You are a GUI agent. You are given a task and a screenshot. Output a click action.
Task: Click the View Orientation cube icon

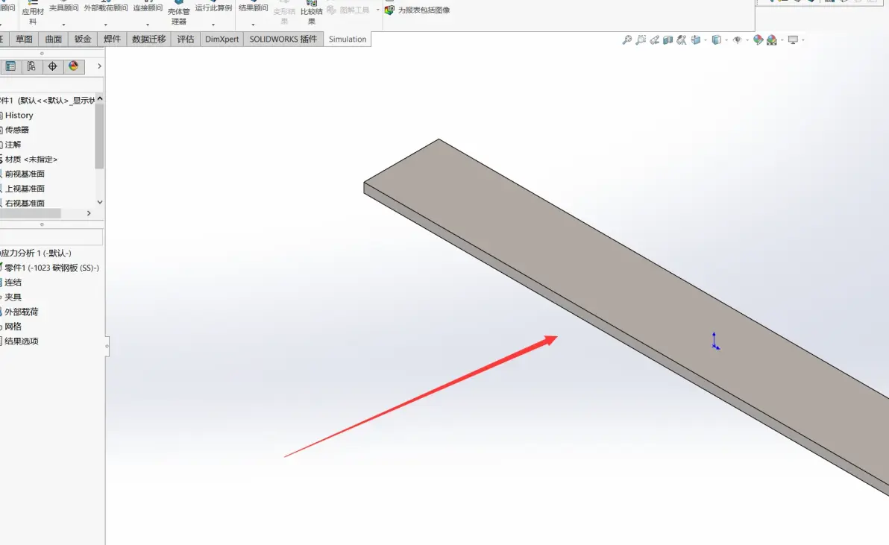pyautogui.click(x=696, y=40)
